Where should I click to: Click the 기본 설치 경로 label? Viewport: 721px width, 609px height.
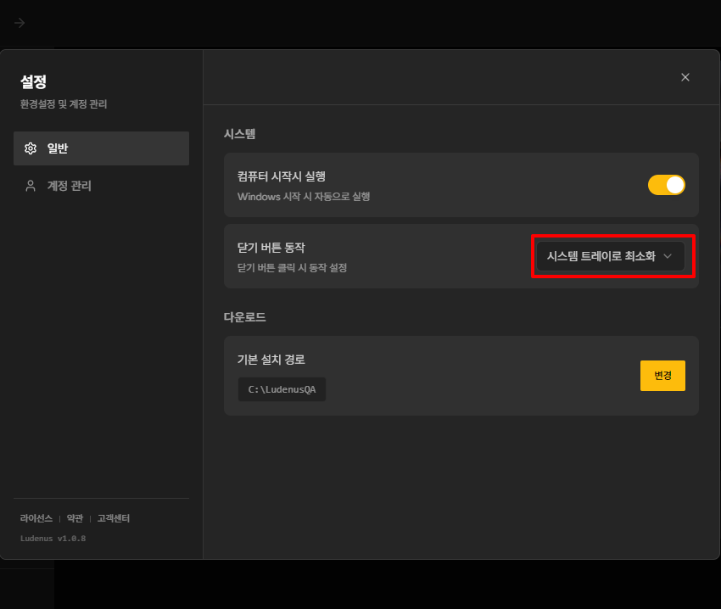coord(271,360)
